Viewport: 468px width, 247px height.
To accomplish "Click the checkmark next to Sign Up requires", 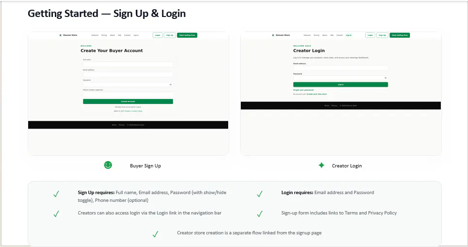I will point(56,194).
